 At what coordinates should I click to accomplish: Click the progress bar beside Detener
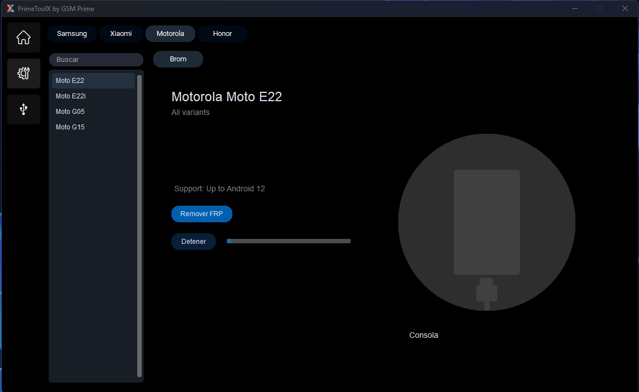[288, 241]
